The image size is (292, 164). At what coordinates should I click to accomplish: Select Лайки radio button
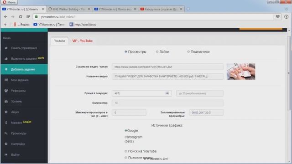pos(157,51)
